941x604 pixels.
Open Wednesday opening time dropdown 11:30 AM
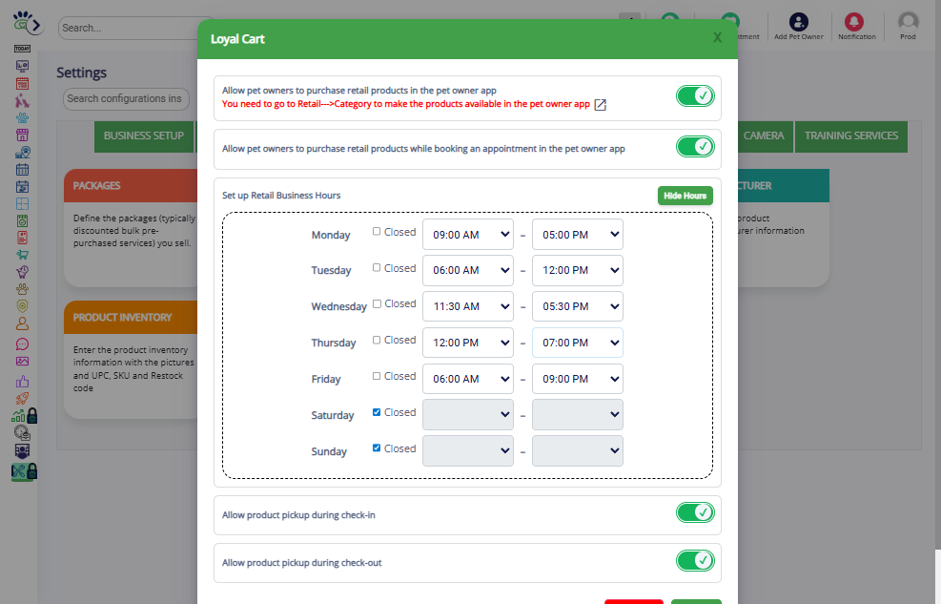tap(468, 306)
